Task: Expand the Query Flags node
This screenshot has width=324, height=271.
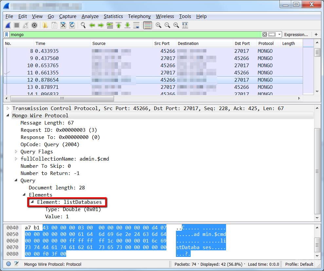Action: (16, 151)
